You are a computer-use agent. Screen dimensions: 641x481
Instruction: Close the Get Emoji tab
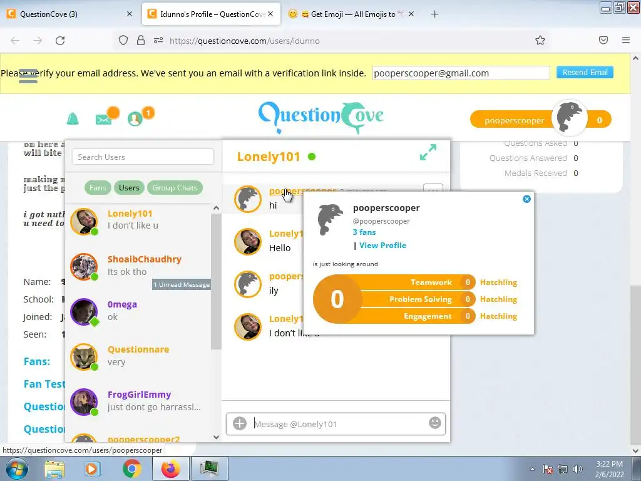click(411, 14)
